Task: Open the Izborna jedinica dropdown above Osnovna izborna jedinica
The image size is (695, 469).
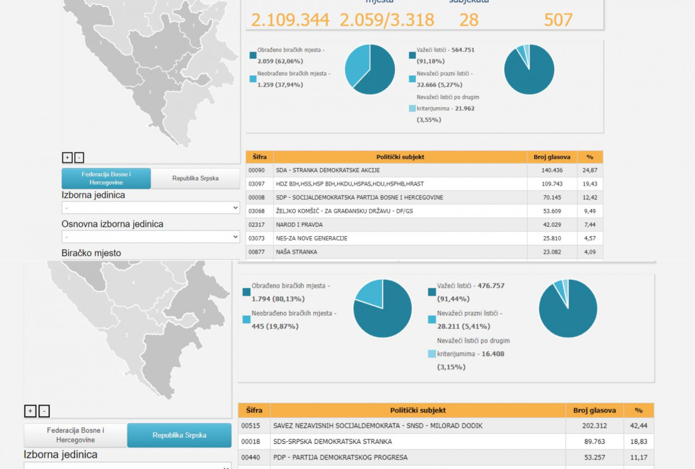Action: pos(150,208)
